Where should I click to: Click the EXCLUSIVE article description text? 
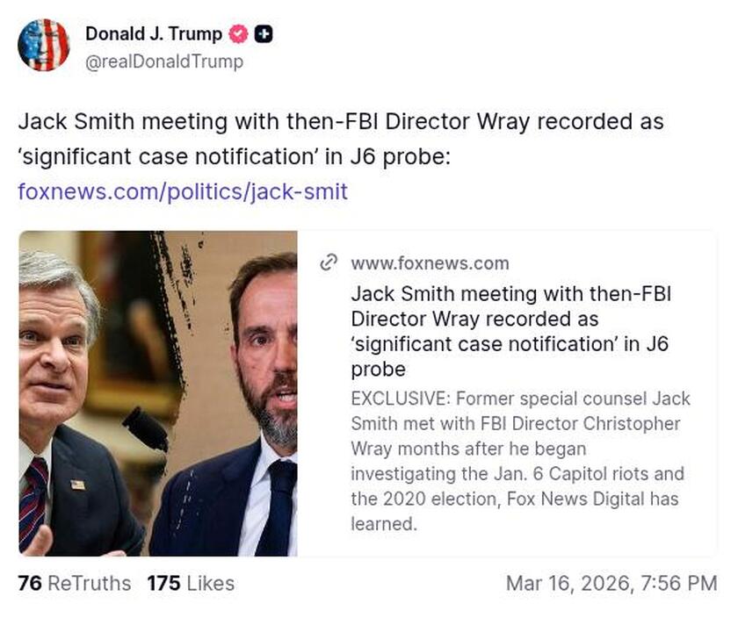tap(515, 458)
